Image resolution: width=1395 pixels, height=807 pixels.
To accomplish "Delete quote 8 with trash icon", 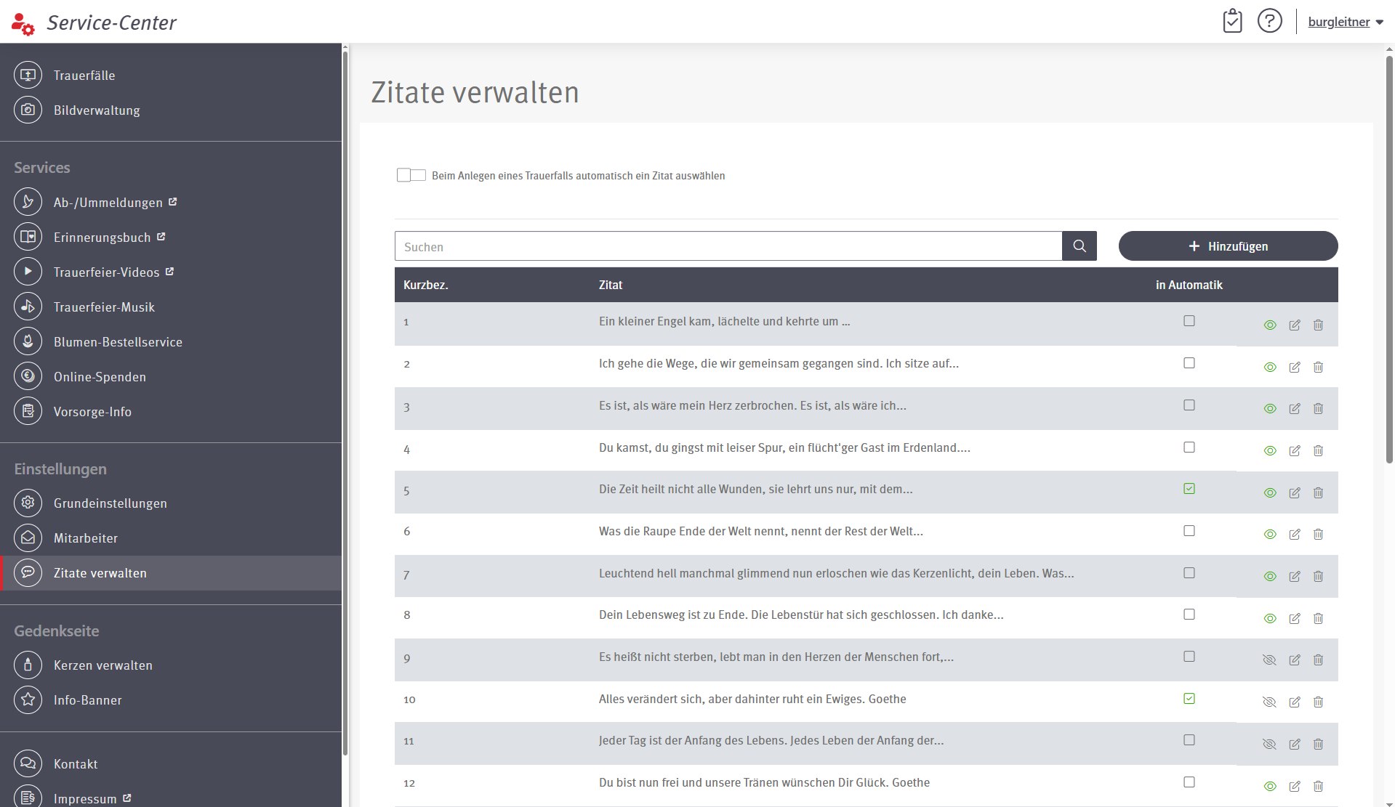I will point(1318,618).
